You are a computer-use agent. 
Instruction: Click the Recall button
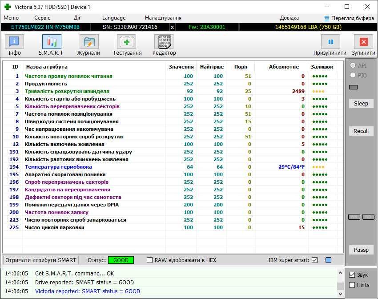pos(361,131)
